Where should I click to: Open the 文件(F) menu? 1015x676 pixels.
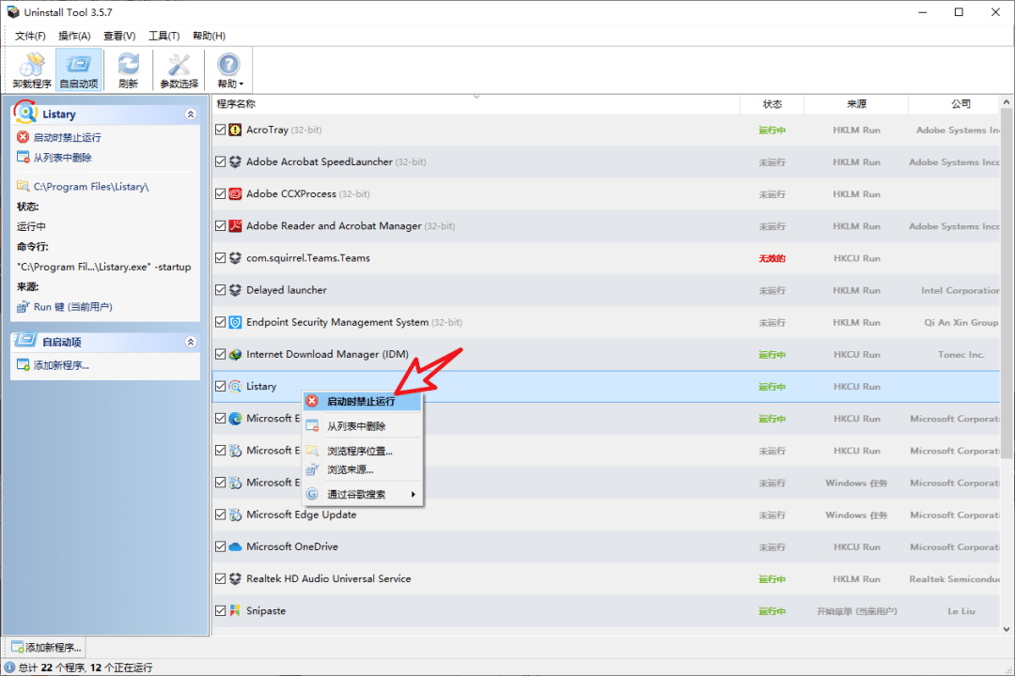(x=30, y=36)
